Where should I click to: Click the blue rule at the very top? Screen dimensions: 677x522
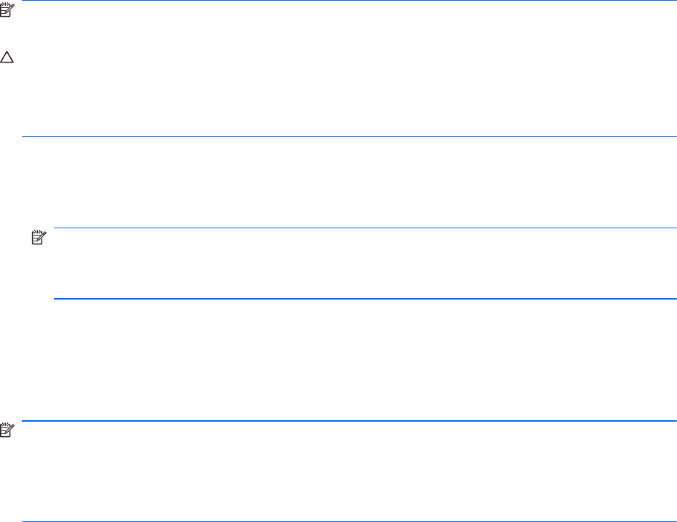coord(349,1)
